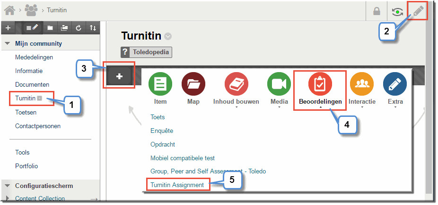The height and width of the screenshot is (205, 438).
Task: Collapse the Configuratiescherm section
Action: (x=8, y=186)
